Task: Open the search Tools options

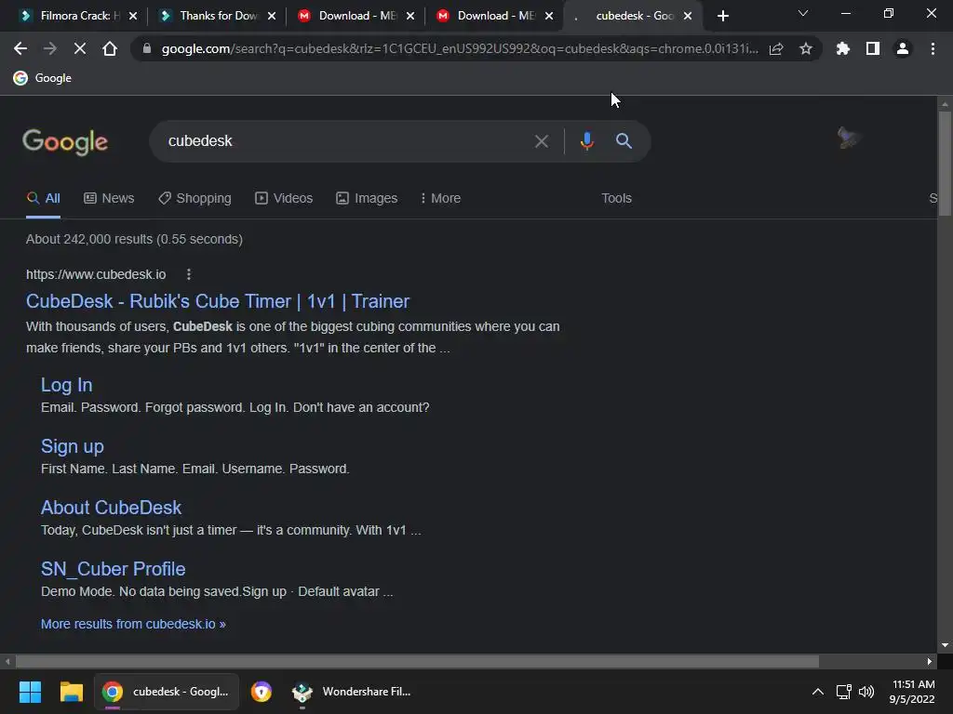Action: pyautogui.click(x=616, y=199)
